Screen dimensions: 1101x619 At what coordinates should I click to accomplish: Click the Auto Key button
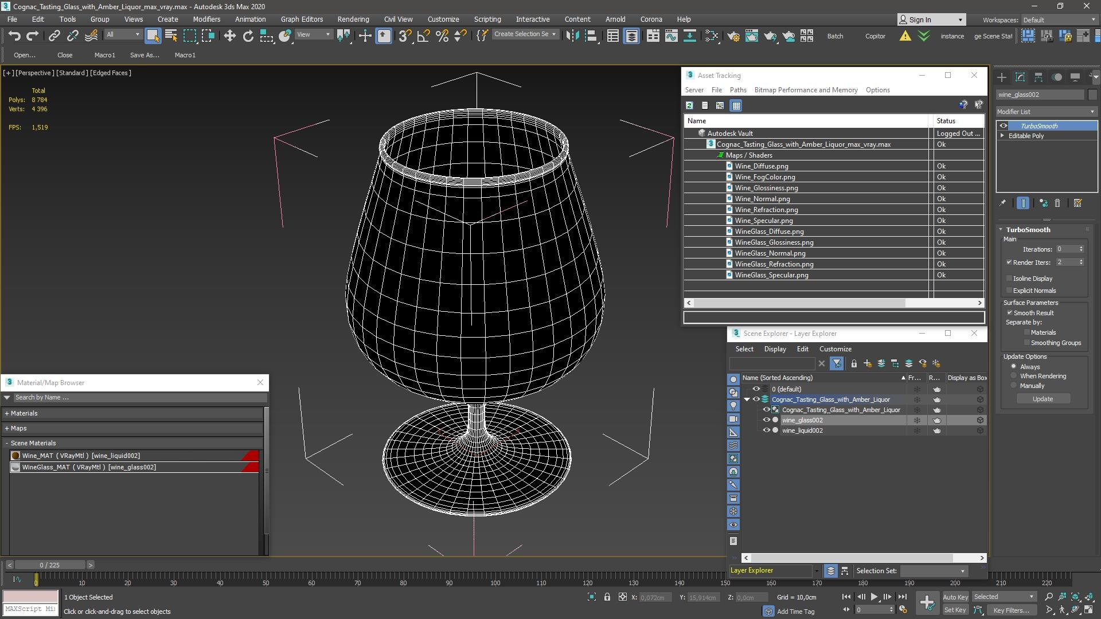tap(955, 597)
